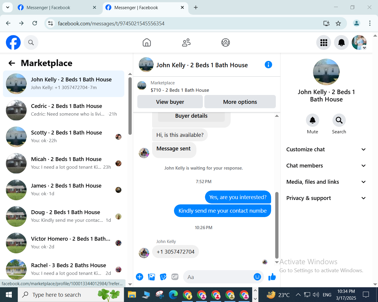Open the Windows notification center icon

coord(366,295)
